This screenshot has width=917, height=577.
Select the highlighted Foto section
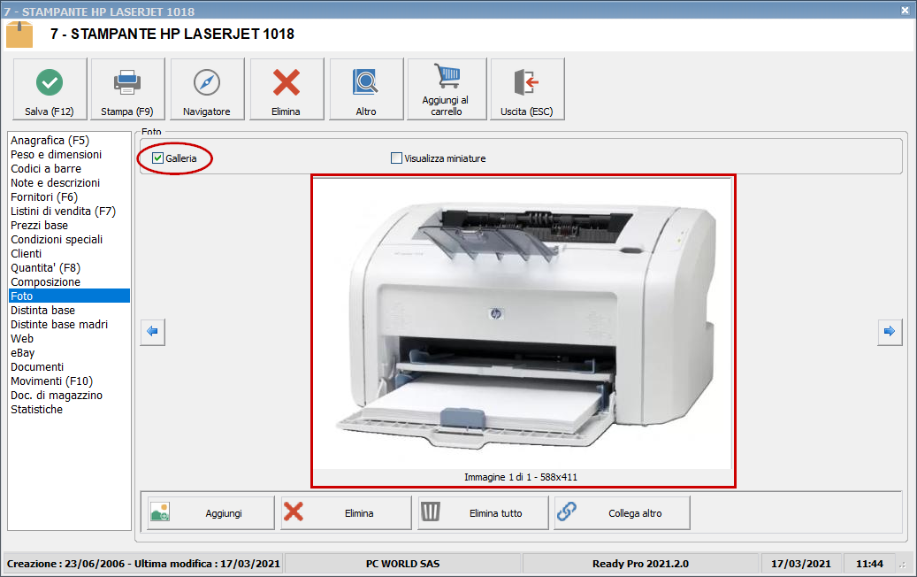coord(69,296)
